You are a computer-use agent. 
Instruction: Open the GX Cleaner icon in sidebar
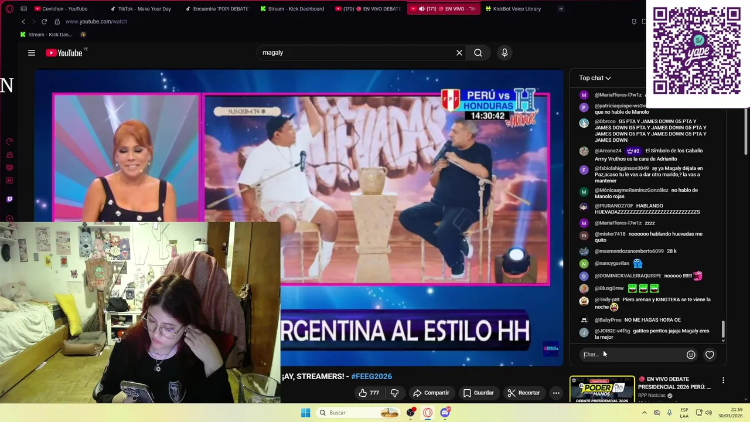pyautogui.click(x=9, y=155)
